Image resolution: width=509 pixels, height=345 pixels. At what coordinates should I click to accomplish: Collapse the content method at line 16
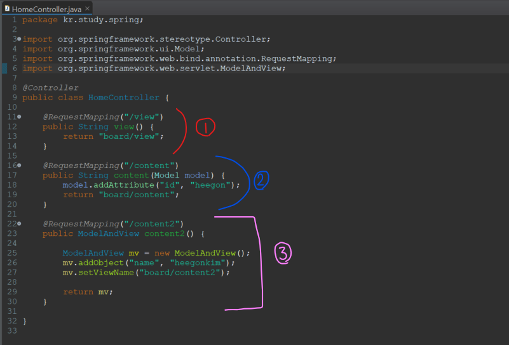tap(19, 166)
